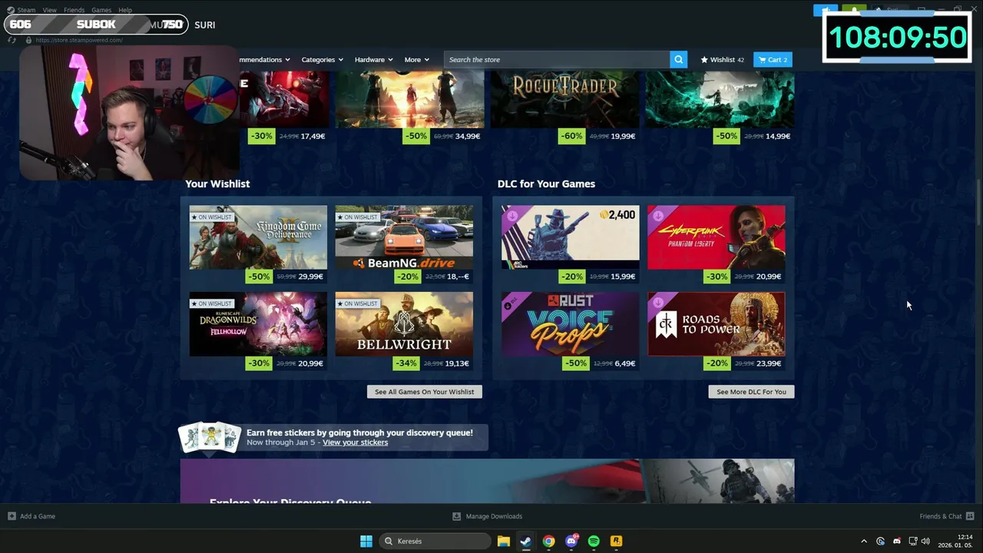Image resolution: width=983 pixels, height=553 pixels.
Task: Click the lock icon beside the store URL
Action: click(28, 40)
